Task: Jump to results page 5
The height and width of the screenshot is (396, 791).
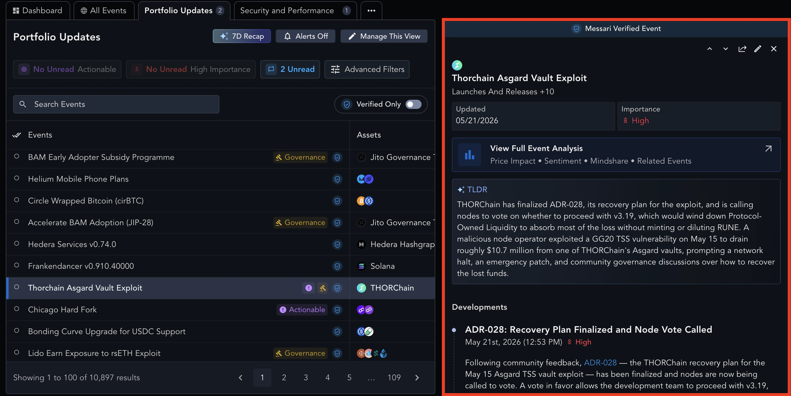Action: [349, 378]
